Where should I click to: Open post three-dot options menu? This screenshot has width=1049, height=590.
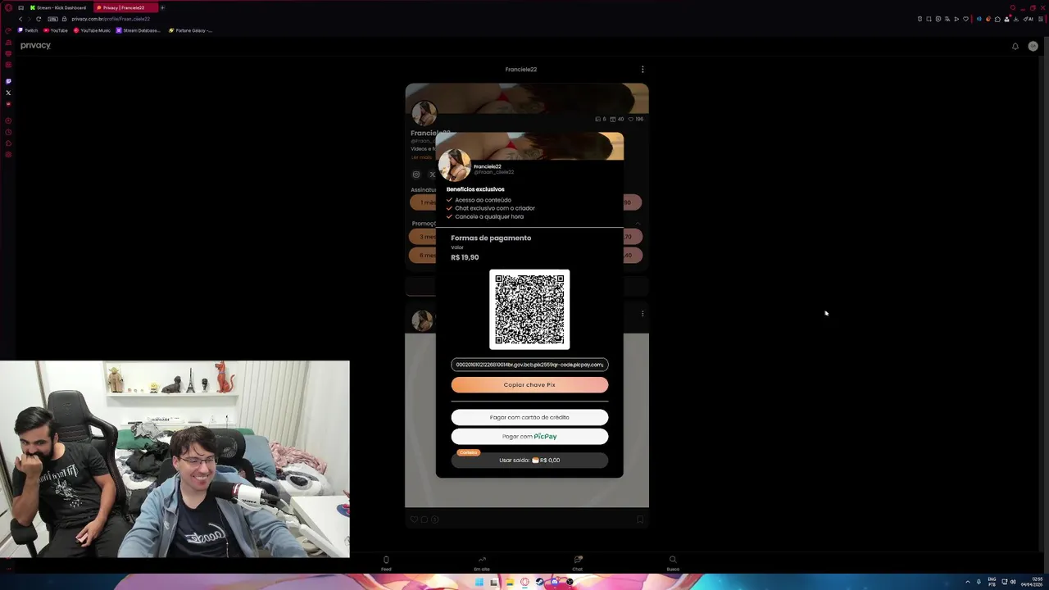pos(643,313)
